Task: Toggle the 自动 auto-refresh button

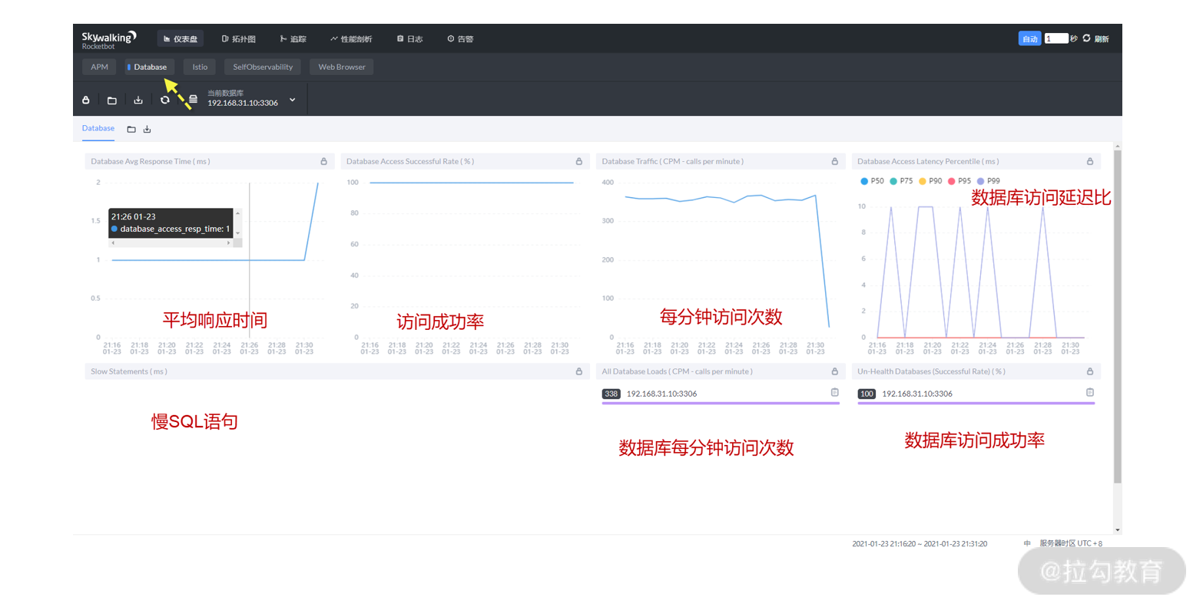Action: pyautogui.click(x=1029, y=38)
